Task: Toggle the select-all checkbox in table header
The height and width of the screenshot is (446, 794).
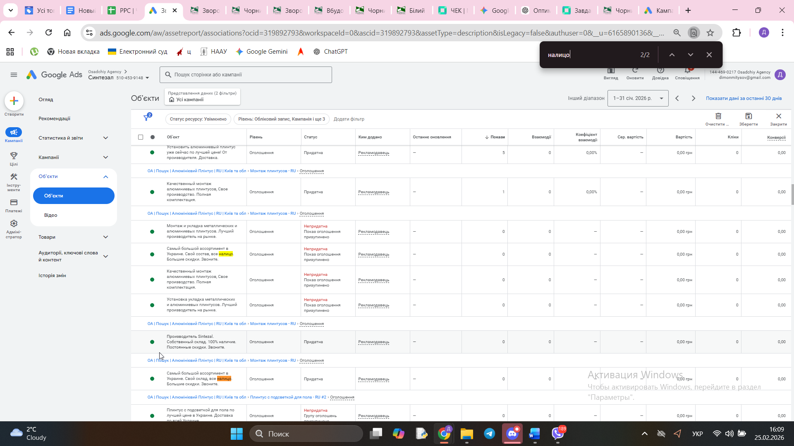Action: click(x=141, y=137)
